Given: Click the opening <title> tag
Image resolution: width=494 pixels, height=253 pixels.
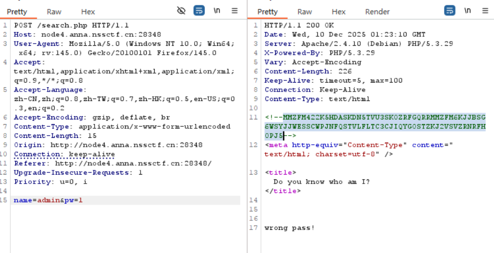Looking at the screenshot, I should [280, 173].
